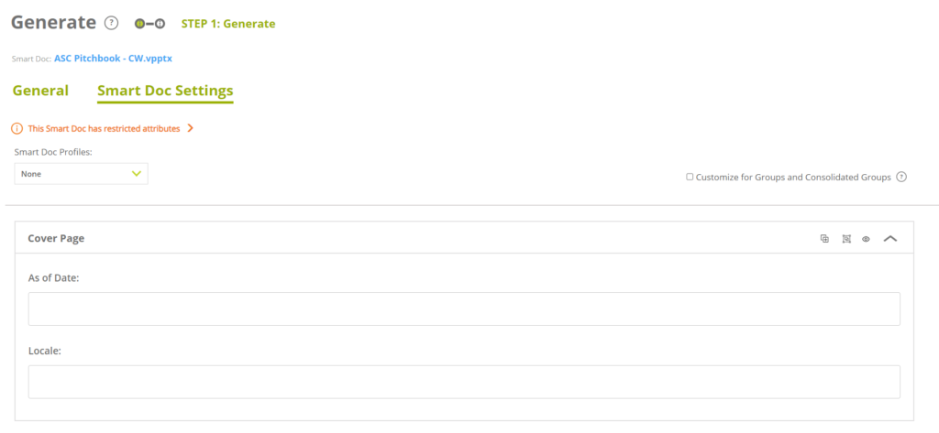Click the Cover Page section title

[57, 238]
